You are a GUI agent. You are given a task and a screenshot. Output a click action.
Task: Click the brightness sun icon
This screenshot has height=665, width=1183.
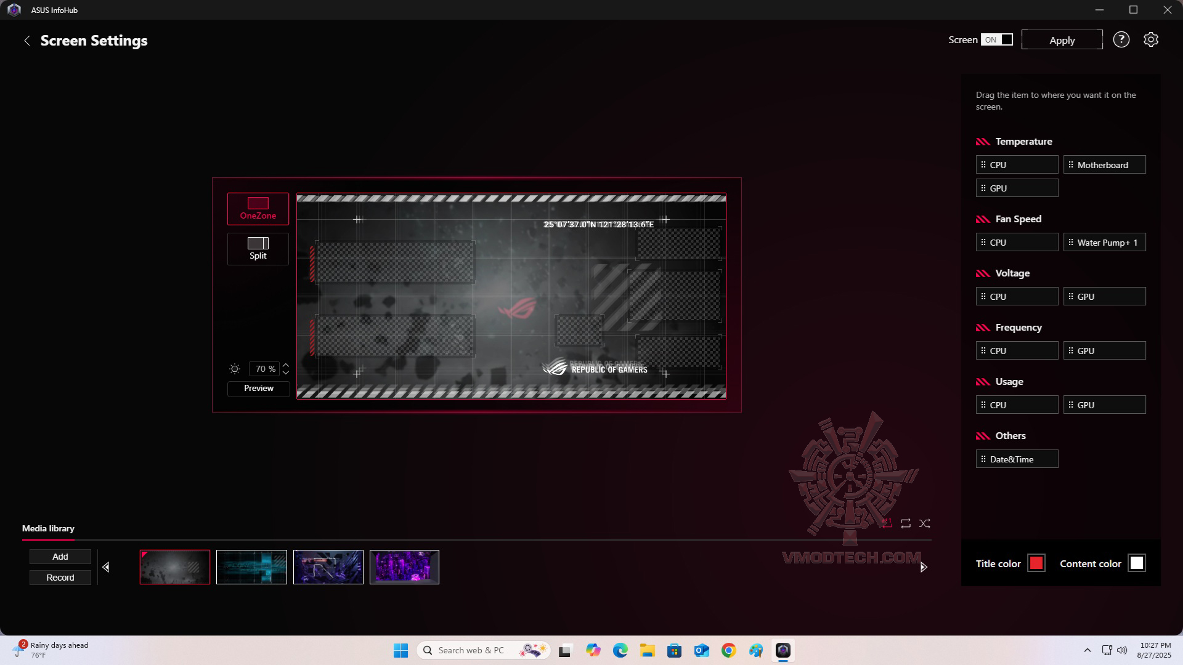(235, 369)
